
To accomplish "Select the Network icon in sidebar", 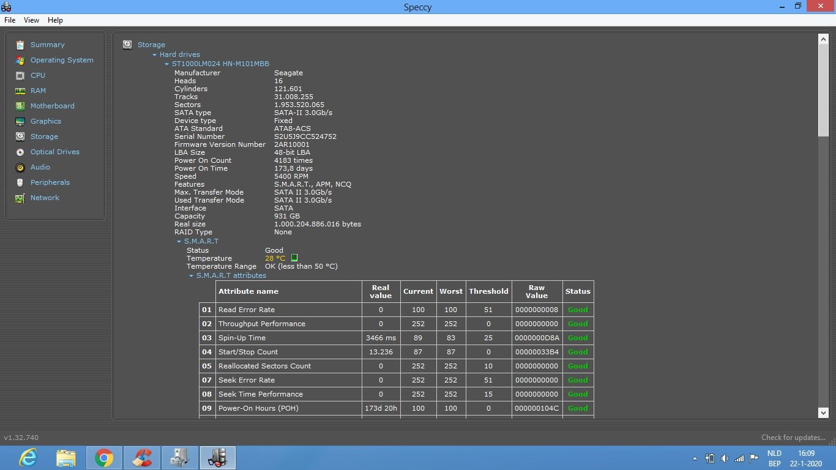I will pos(20,198).
